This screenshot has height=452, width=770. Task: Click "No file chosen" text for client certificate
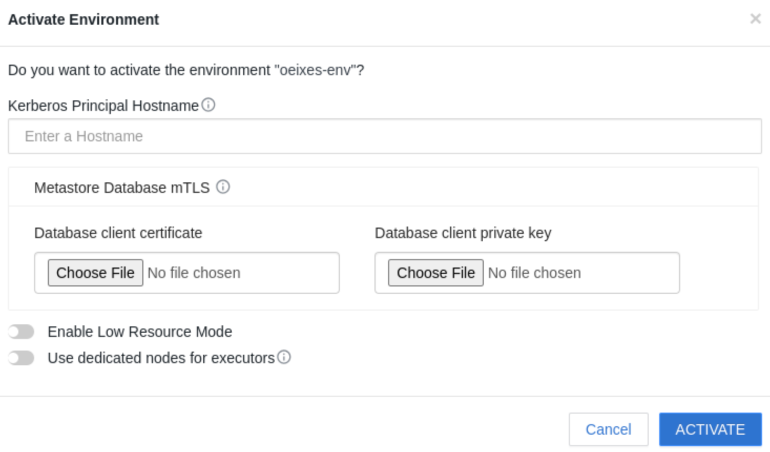click(194, 273)
